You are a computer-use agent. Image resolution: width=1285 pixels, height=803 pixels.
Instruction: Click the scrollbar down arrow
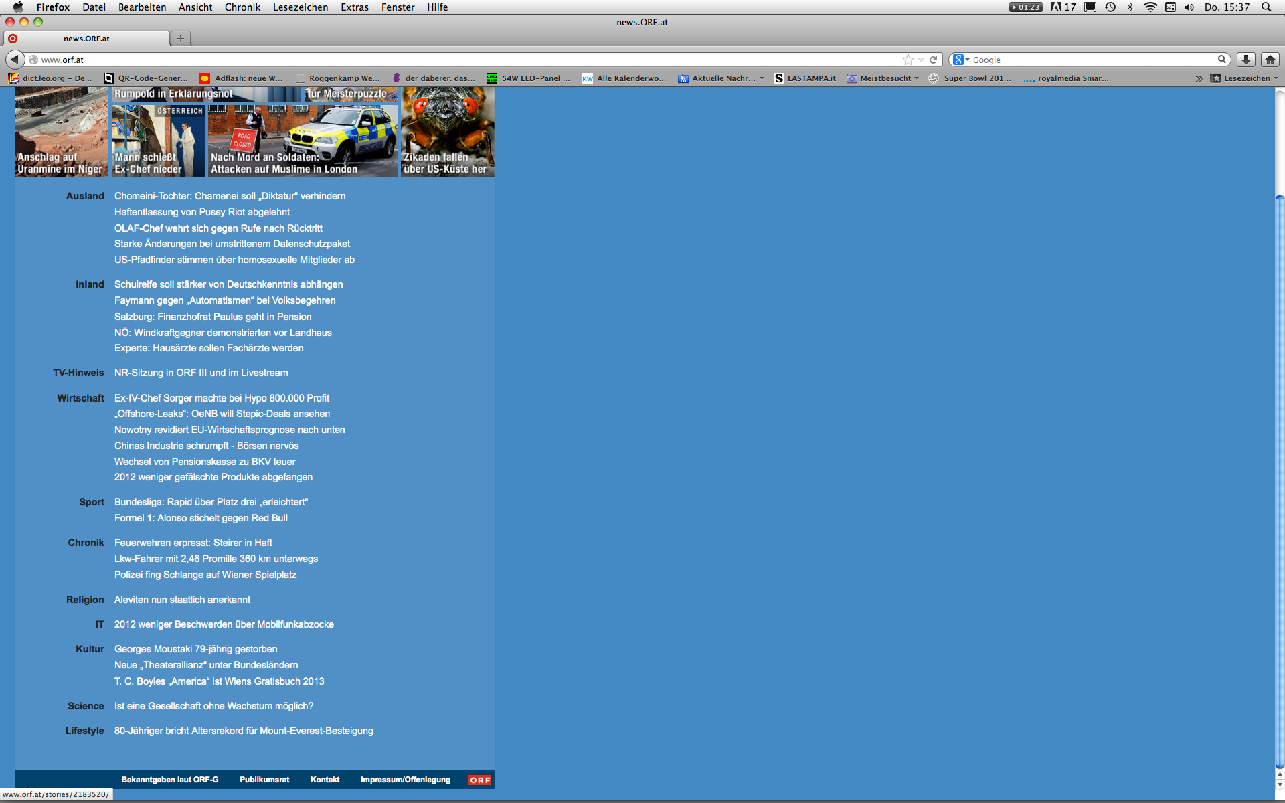pos(1280,784)
